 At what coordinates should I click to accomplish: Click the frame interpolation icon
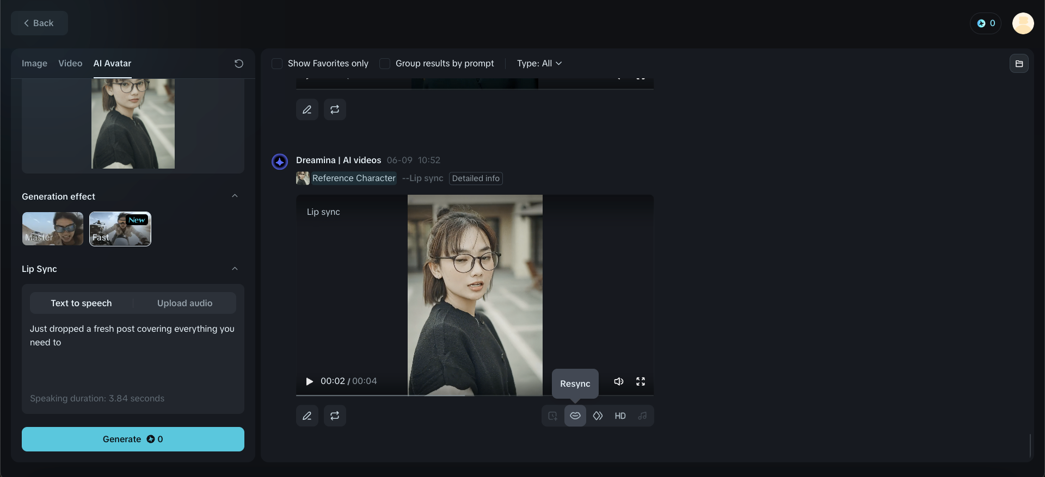(x=598, y=416)
